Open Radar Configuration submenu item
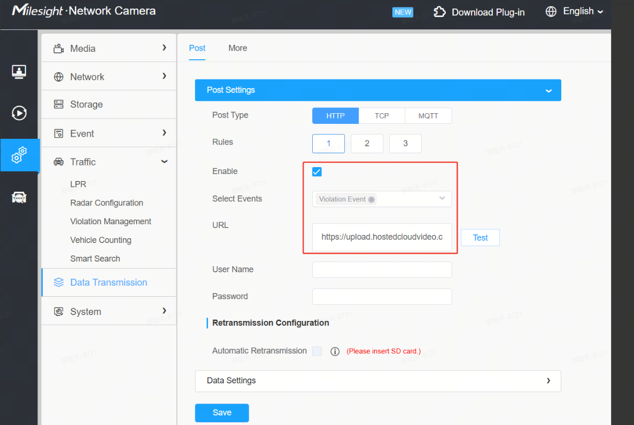Viewport: 634px width, 425px height. [x=107, y=203]
